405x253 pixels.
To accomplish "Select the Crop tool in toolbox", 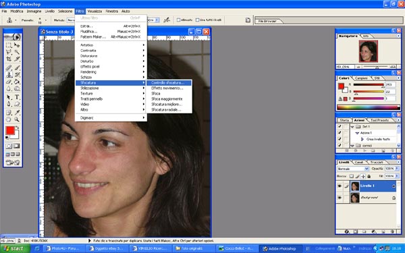I will pos(9,59).
